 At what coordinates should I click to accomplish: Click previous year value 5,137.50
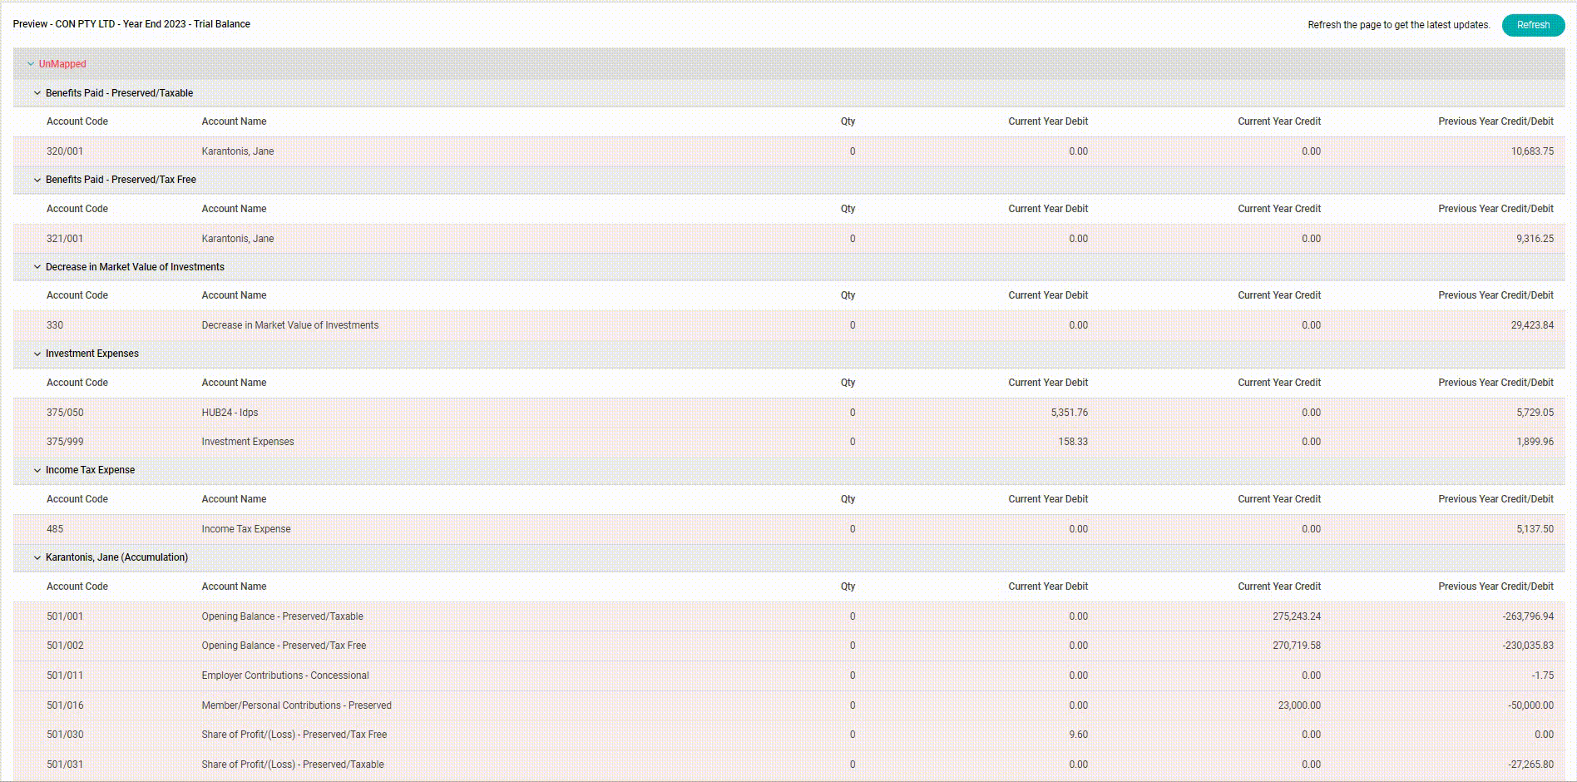pyautogui.click(x=1535, y=529)
